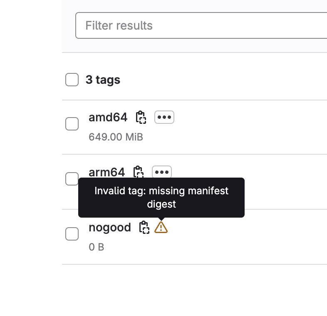Tick the nogood tag checkbox
Screen dimensions: 327x316
(72, 234)
